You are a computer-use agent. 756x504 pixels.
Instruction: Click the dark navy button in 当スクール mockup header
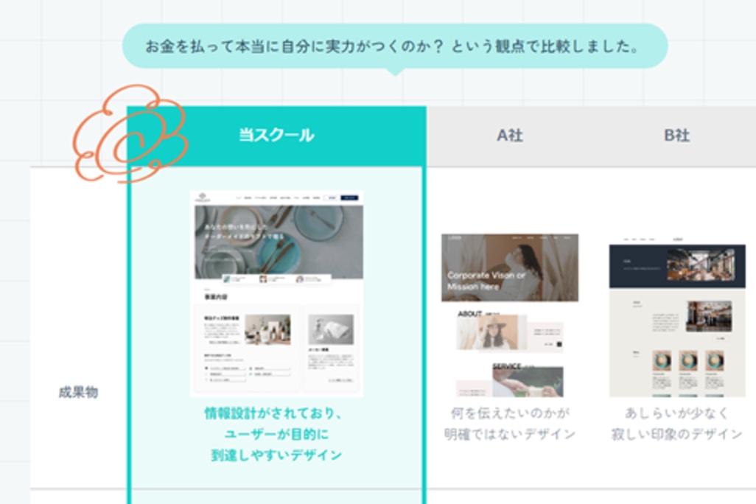click(x=349, y=197)
